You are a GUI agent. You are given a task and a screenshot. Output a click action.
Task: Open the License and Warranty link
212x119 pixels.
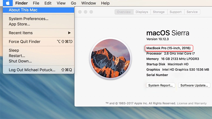192,103
